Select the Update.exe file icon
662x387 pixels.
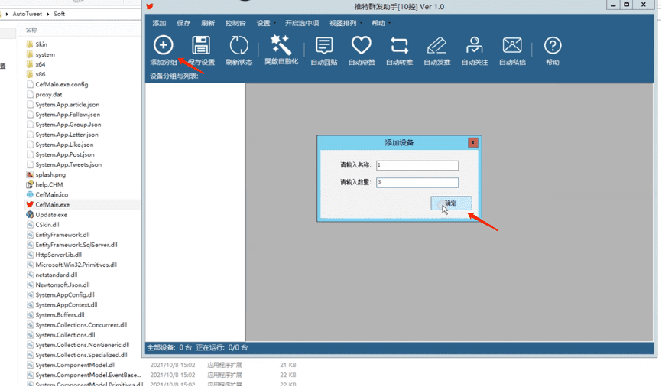pos(30,215)
